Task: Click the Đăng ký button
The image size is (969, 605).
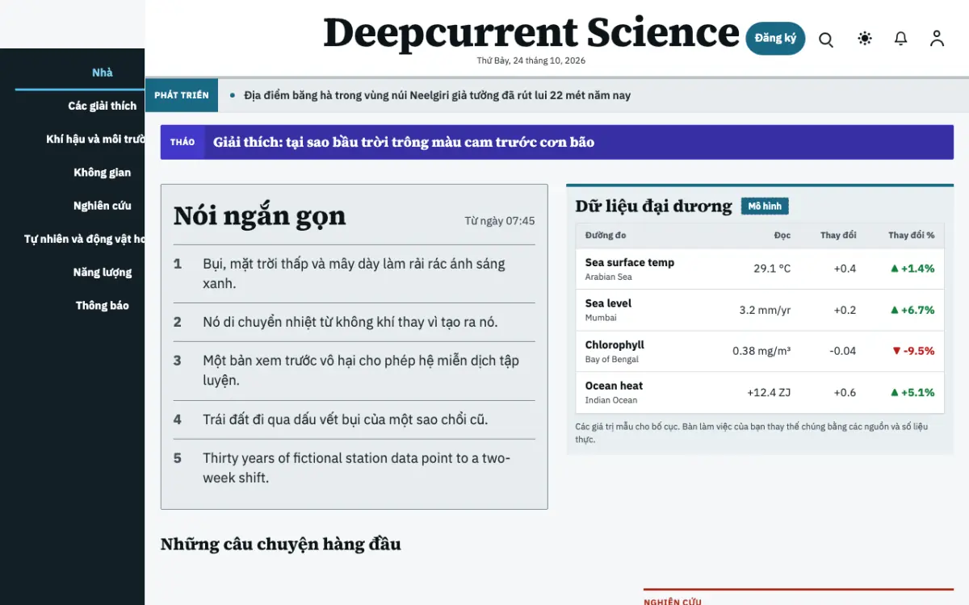Action: [x=775, y=38]
